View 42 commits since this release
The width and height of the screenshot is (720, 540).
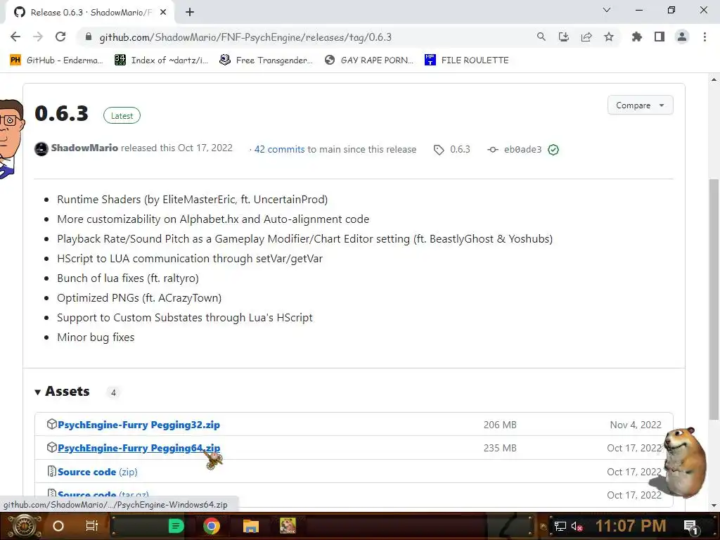coord(279,149)
